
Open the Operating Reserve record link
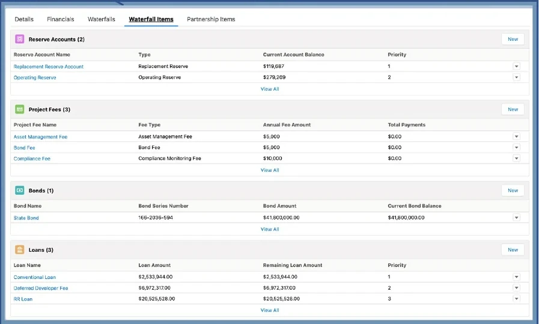pyautogui.click(x=35, y=78)
